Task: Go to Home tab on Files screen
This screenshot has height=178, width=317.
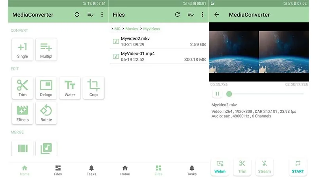Action: click(125, 170)
